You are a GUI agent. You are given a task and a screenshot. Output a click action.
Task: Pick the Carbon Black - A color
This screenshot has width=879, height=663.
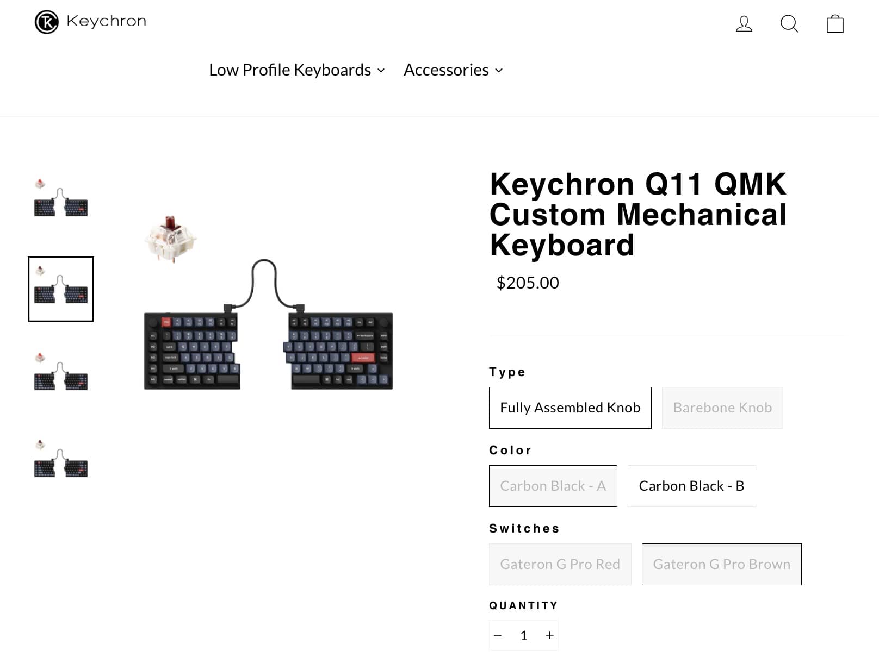point(553,486)
